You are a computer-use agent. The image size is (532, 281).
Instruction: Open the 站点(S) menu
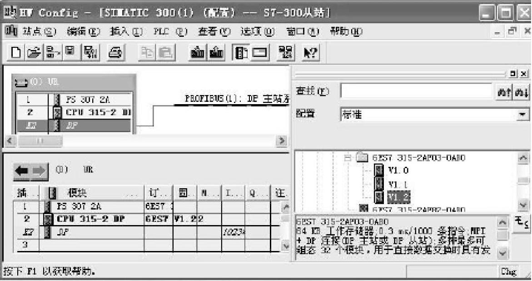(x=39, y=31)
